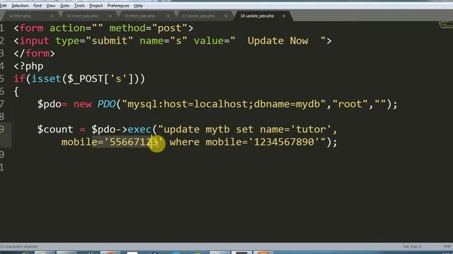
Task: Switch to the 15 insert_pdo.php tab
Action: tap(82, 16)
